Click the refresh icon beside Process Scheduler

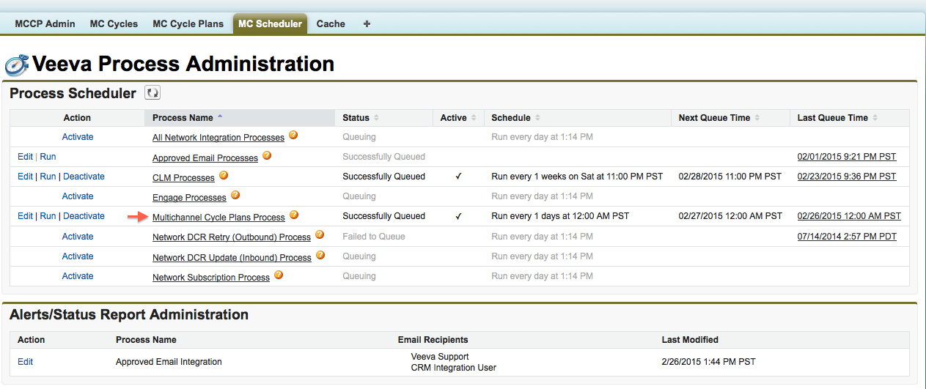pos(153,93)
